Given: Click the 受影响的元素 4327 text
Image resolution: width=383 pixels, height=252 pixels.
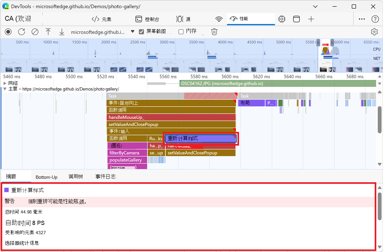Looking at the screenshot, I should [26, 233].
